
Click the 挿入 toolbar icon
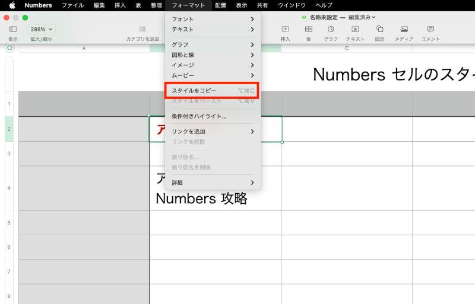[285, 30]
